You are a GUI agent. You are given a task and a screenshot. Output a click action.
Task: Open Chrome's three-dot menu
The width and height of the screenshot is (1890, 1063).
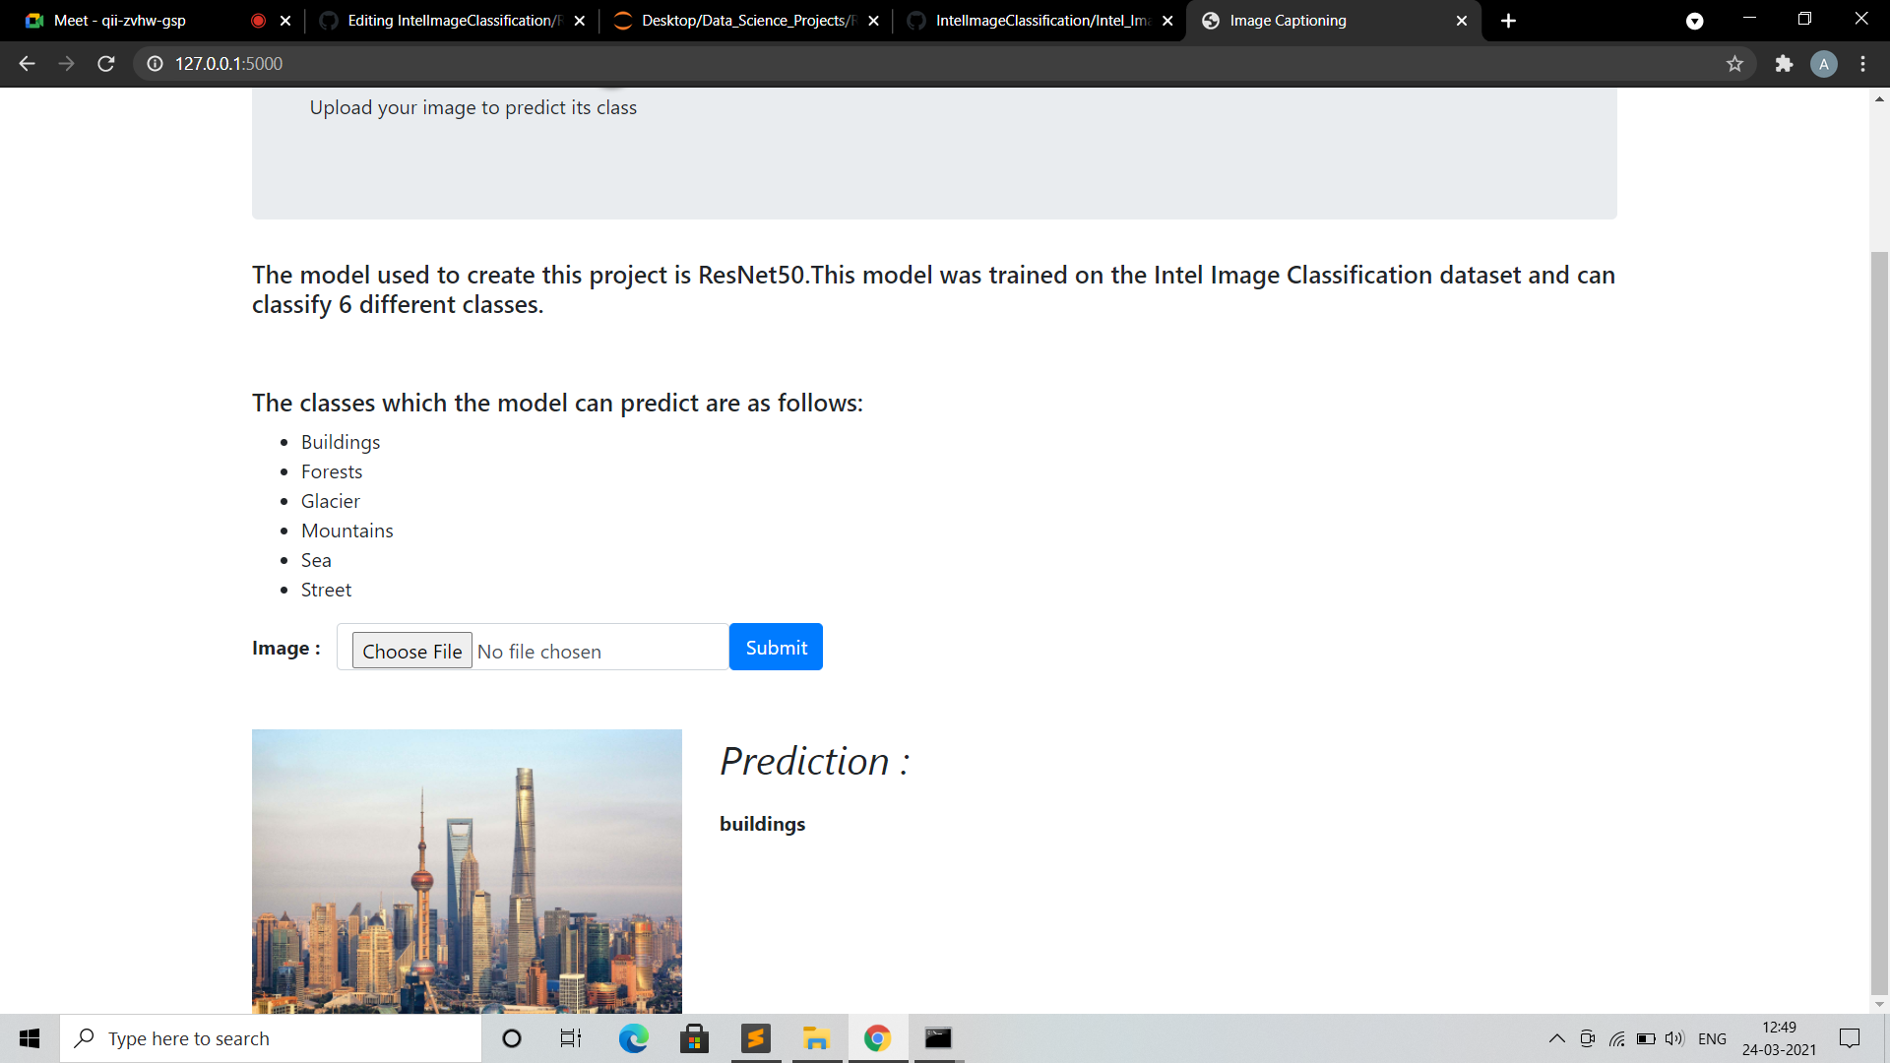pyautogui.click(x=1862, y=63)
